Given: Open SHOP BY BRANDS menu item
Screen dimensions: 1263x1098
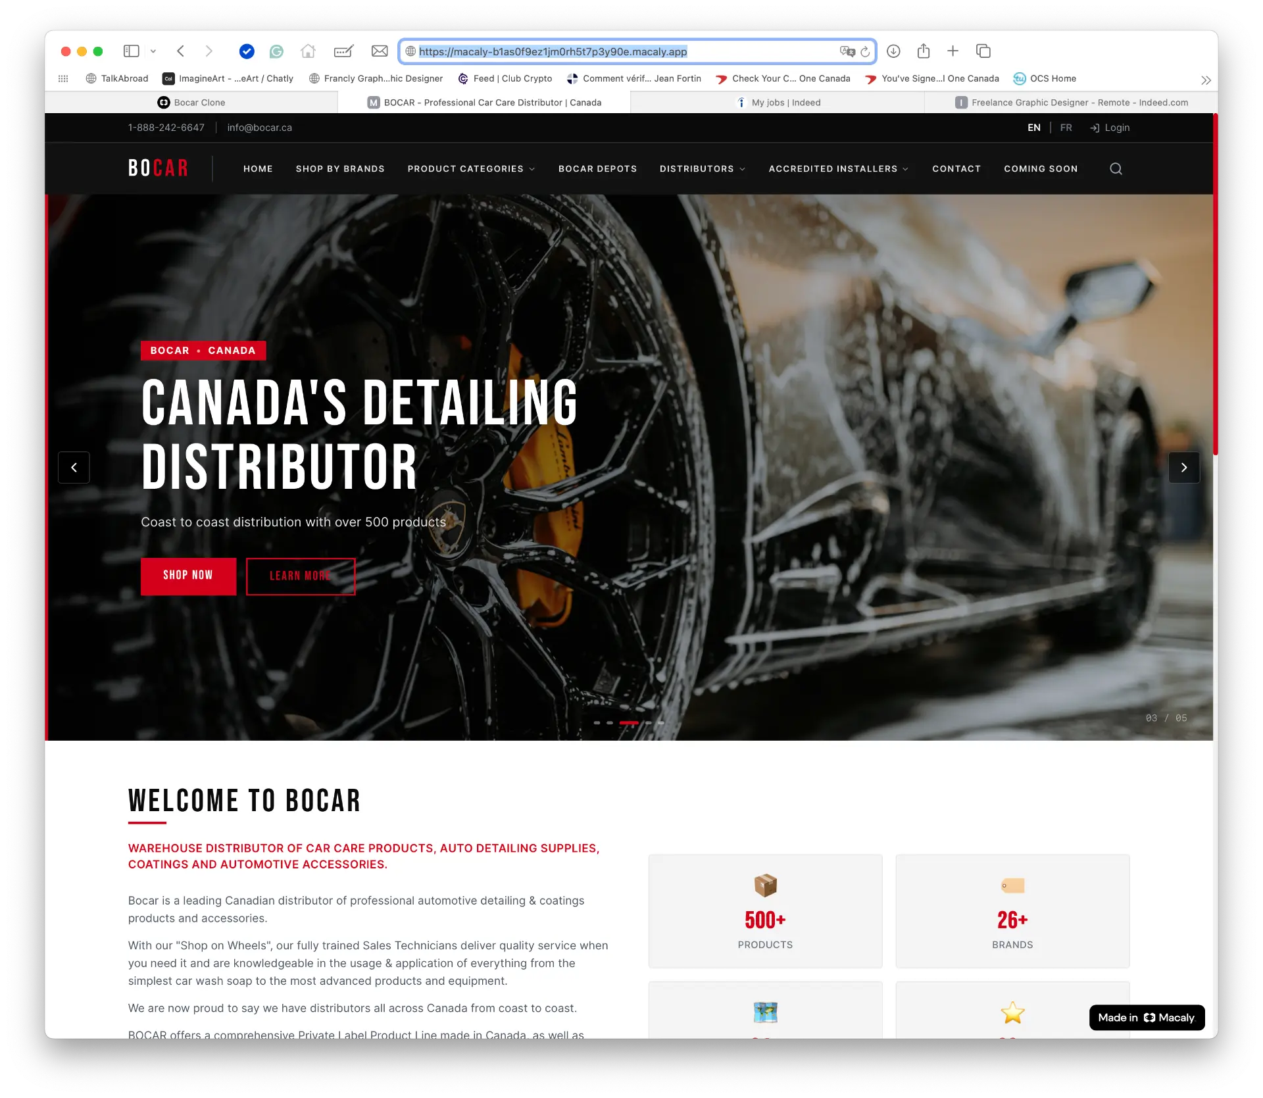Looking at the screenshot, I should 340,168.
